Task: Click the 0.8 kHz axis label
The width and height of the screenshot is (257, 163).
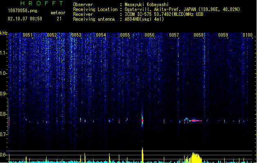Action: [x=3, y=114]
